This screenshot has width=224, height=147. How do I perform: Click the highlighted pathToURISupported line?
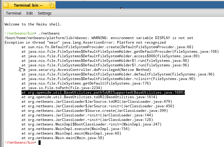(103, 92)
